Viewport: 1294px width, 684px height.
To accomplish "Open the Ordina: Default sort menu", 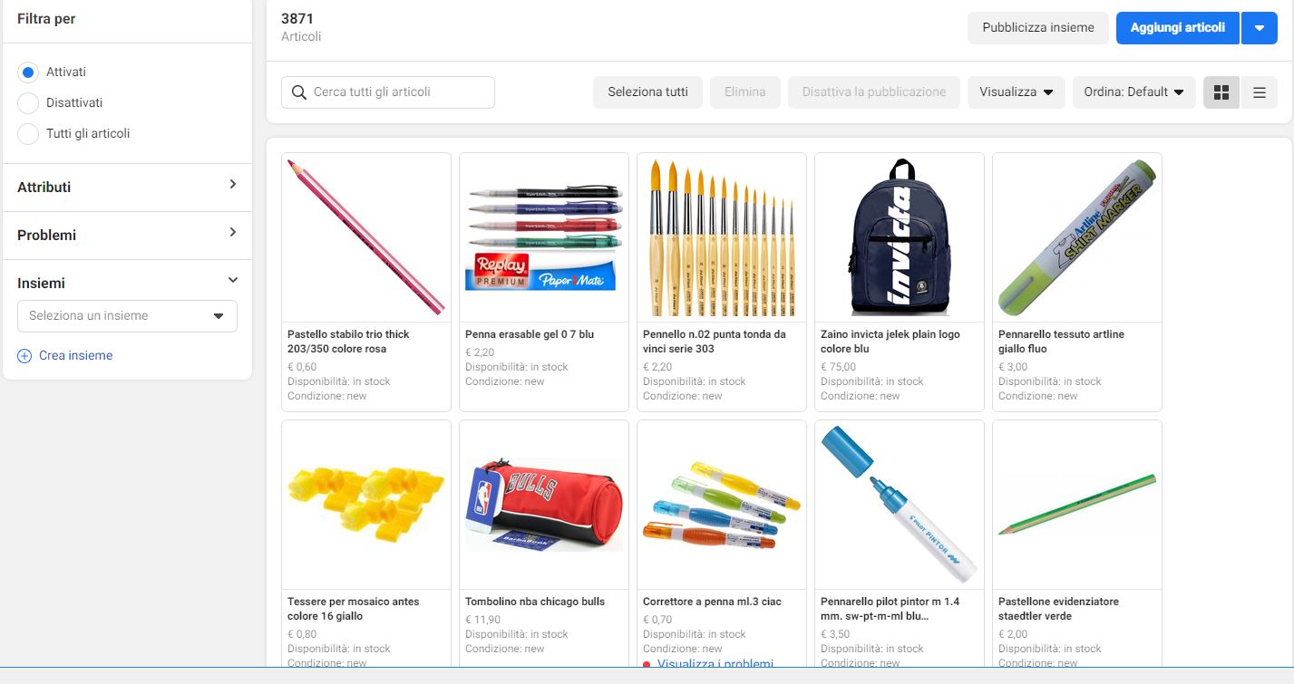I will (x=1134, y=92).
